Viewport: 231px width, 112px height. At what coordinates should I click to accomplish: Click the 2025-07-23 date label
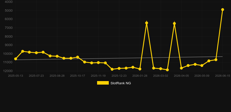point(36,76)
